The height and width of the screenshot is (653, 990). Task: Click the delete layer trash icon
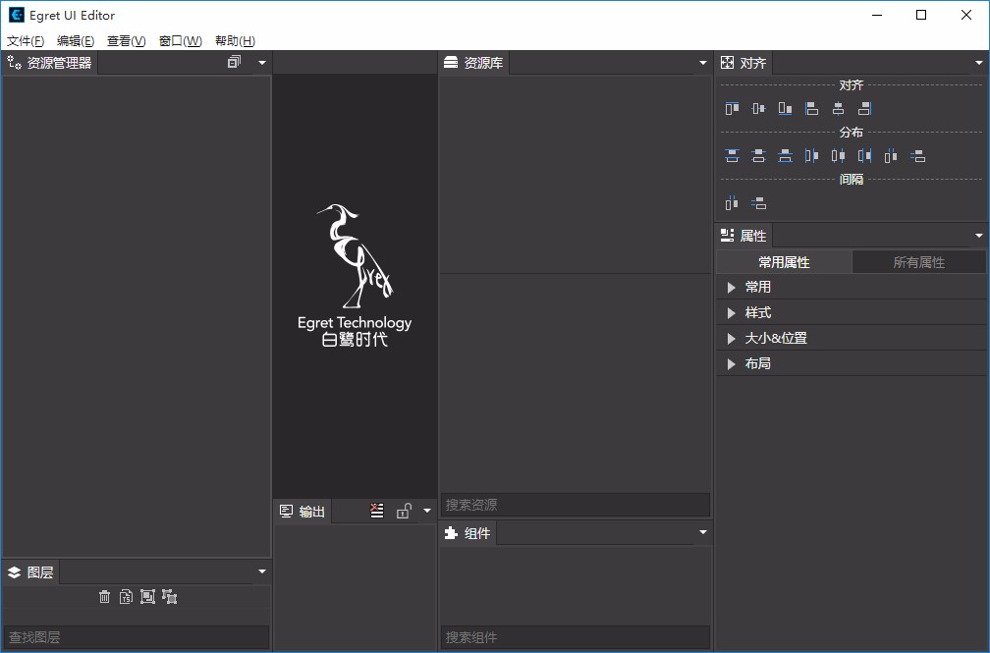pos(105,596)
